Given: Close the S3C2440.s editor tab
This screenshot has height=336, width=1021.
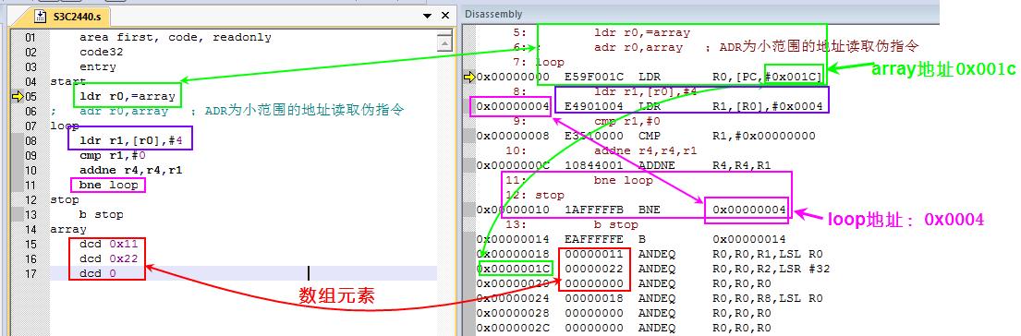Looking at the screenshot, I should coord(445,15).
